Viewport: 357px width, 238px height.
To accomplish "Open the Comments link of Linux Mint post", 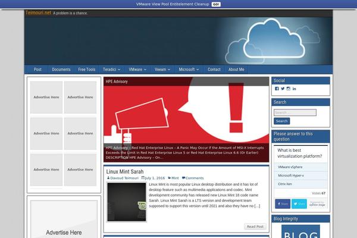I will coord(195,178).
